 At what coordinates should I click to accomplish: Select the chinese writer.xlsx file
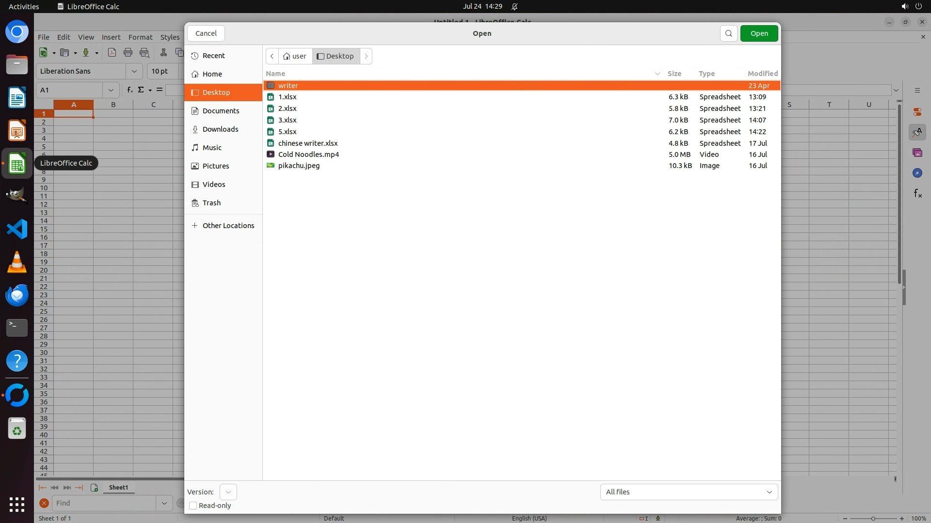pyautogui.click(x=308, y=143)
